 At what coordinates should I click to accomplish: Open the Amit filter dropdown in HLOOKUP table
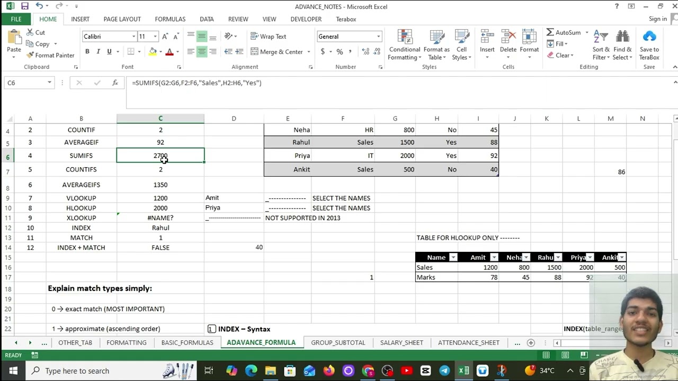tap(494, 257)
